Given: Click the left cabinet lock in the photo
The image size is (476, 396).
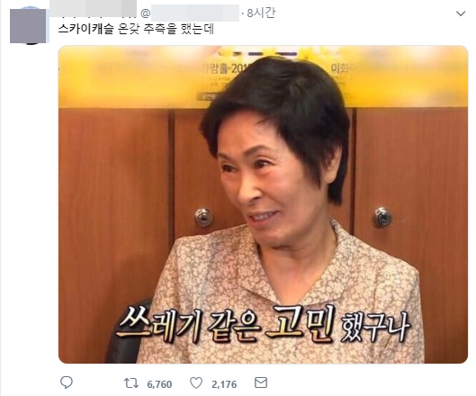Looking at the screenshot, I should click(x=203, y=217).
